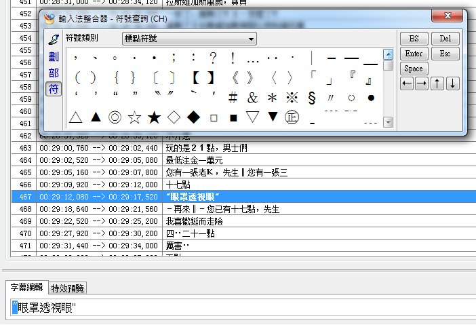Image resolution: width=476 pixels, height=325 pixels.
Task: Click the BS backspace button
Action: pos(414,39)
